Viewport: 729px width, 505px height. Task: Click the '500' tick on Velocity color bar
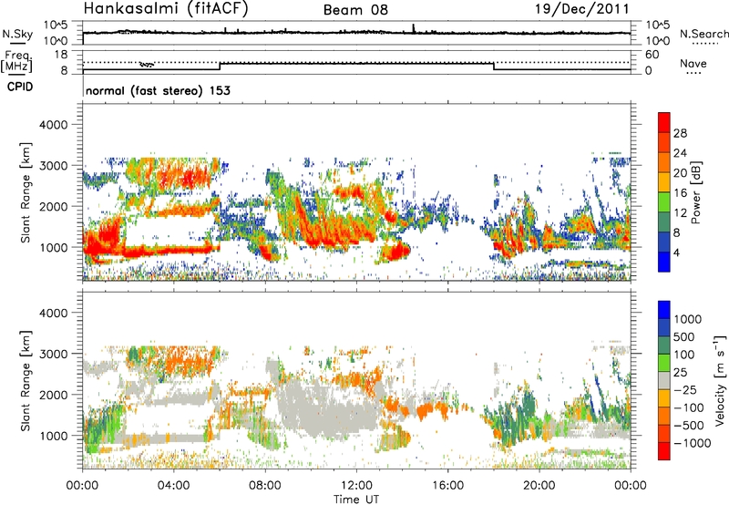pyautogui.click(x=684, y=336)
